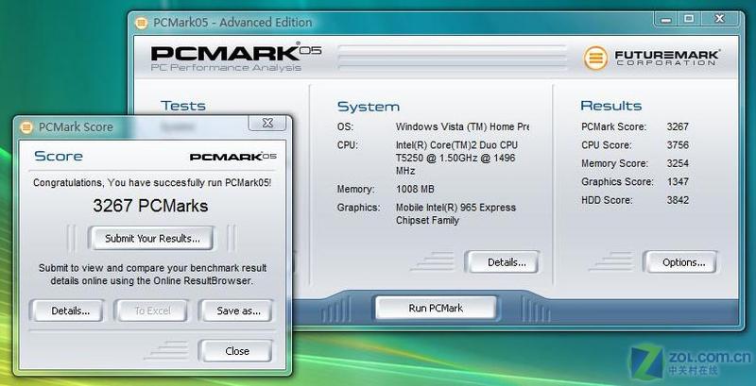
Task: Click the Run PCMark button
Action: tap(436, 308)
